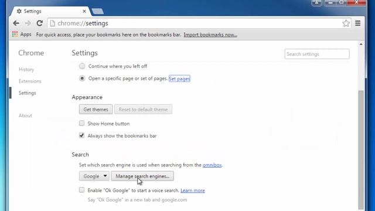Click the page vertical scrollbar thumb

[361, 149]
